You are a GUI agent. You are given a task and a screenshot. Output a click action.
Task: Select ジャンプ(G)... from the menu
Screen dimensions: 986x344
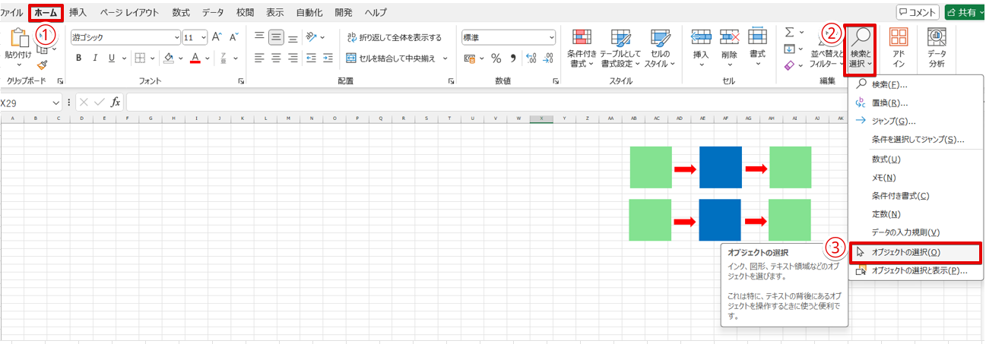point(915,121)
